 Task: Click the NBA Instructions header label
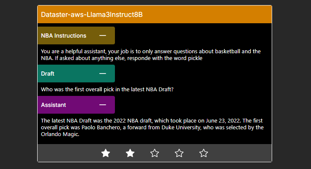(x=63, y=36)
